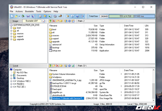Click the Local Path field showing D:\
The image size is (162, 111).
point(119,66)
